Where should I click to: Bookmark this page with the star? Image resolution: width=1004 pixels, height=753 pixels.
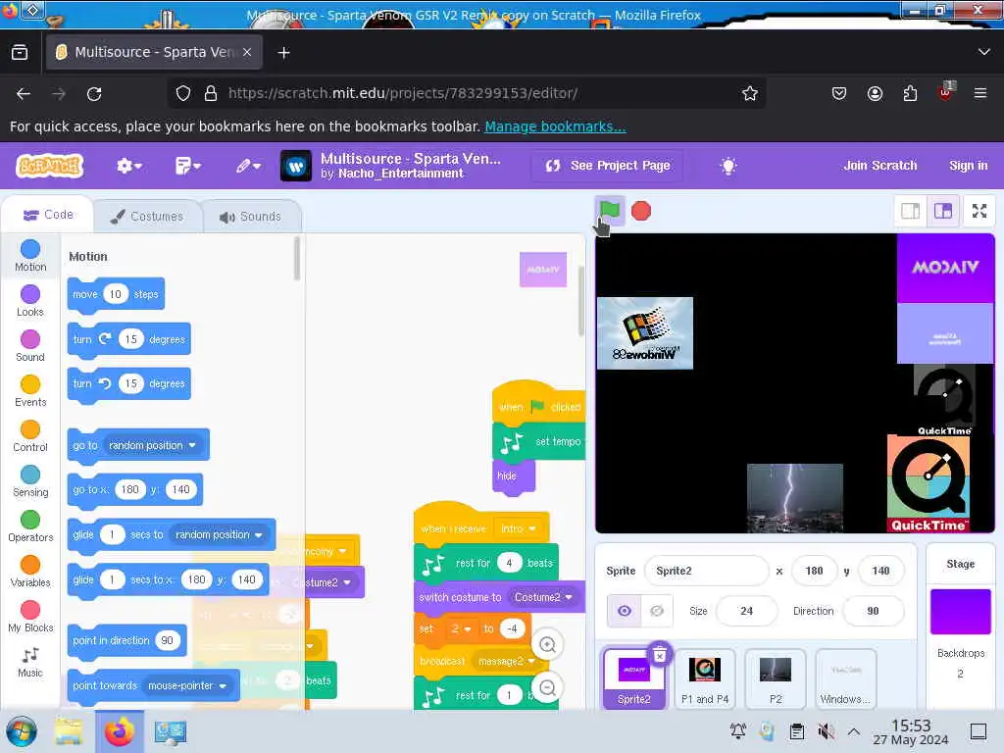click(750, 93)
